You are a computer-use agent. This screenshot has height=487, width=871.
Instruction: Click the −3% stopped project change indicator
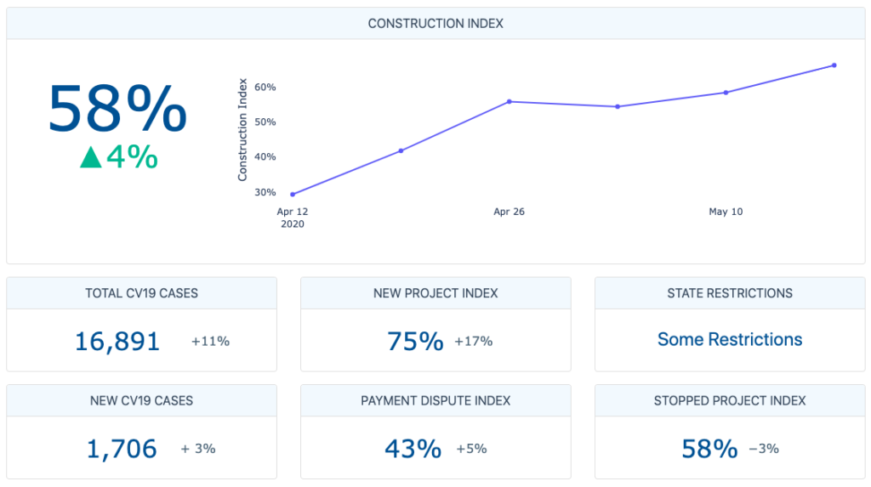pos(763,449)
